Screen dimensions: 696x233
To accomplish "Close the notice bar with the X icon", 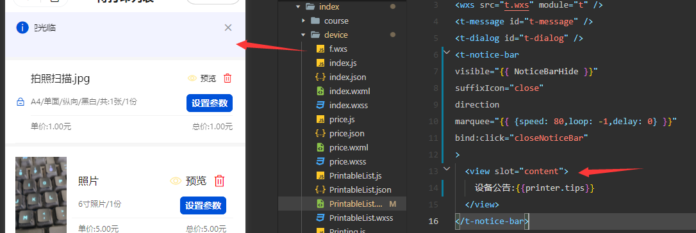I will click(228, 28).
